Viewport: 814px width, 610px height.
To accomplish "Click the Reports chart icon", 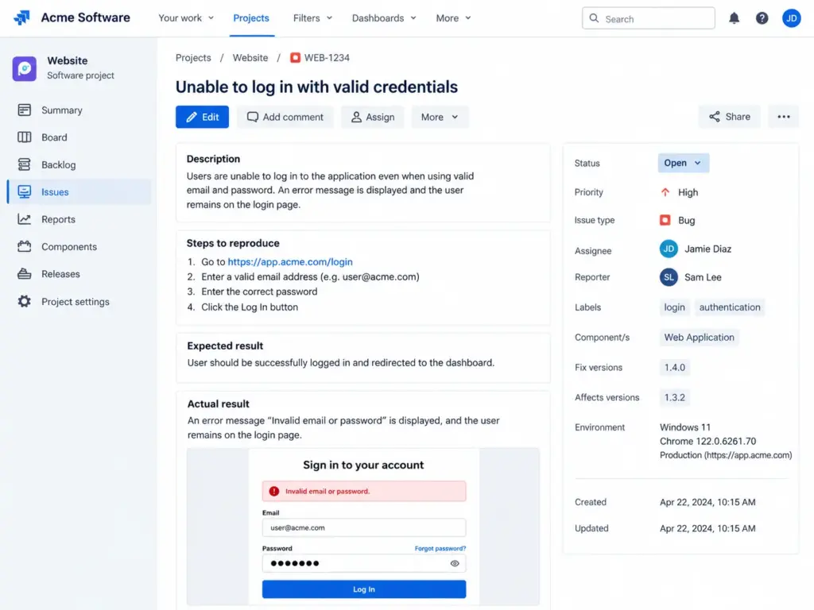I will coord(25,219).
